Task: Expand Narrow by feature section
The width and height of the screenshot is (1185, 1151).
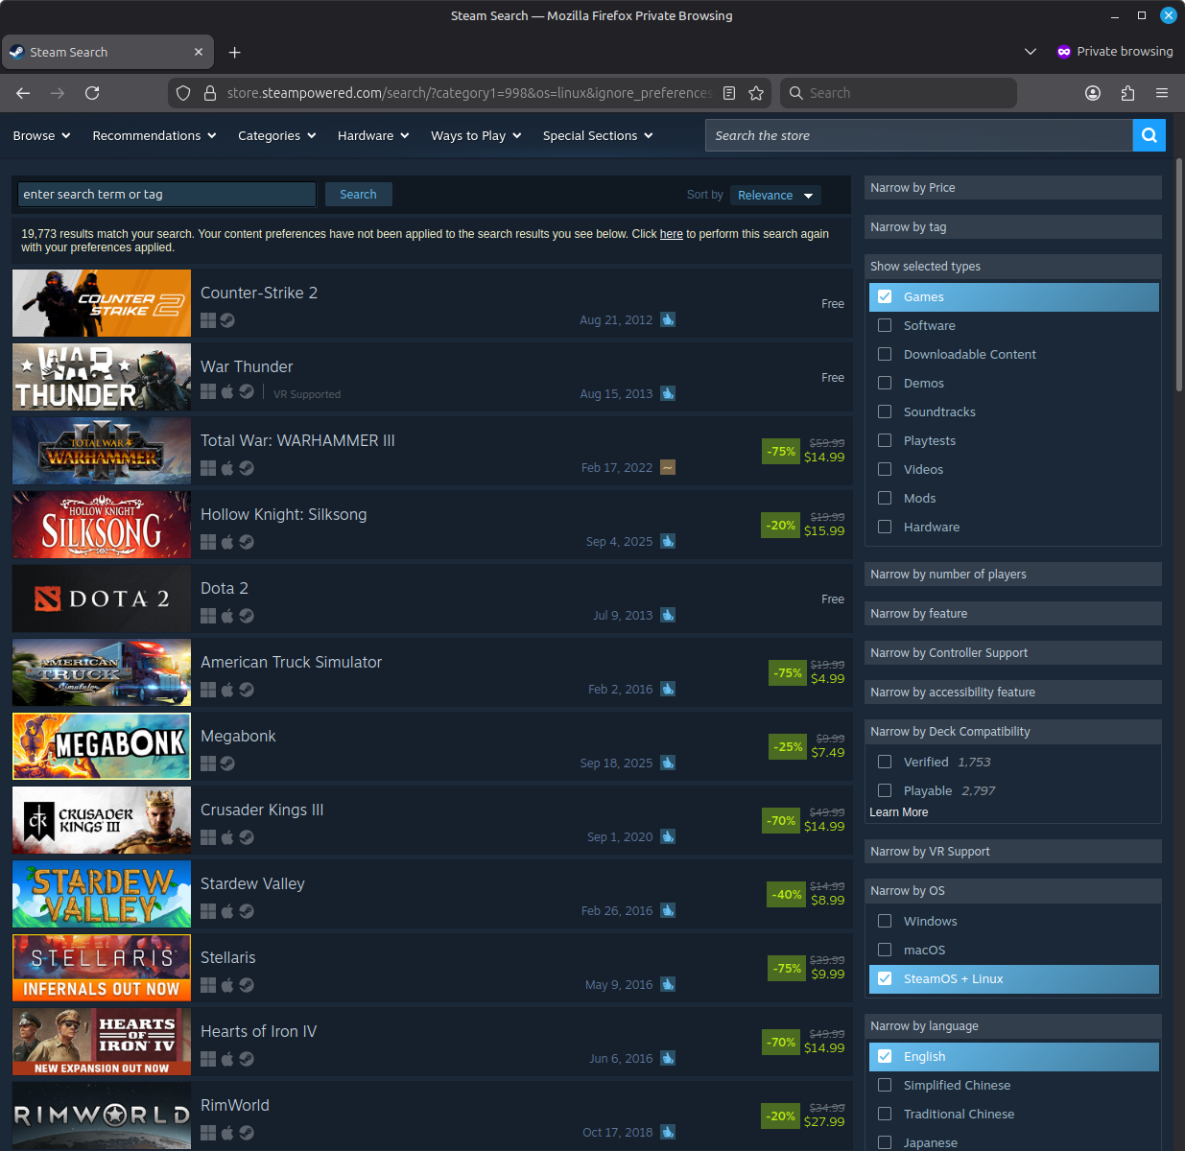Action: [x=1013, y=613]
